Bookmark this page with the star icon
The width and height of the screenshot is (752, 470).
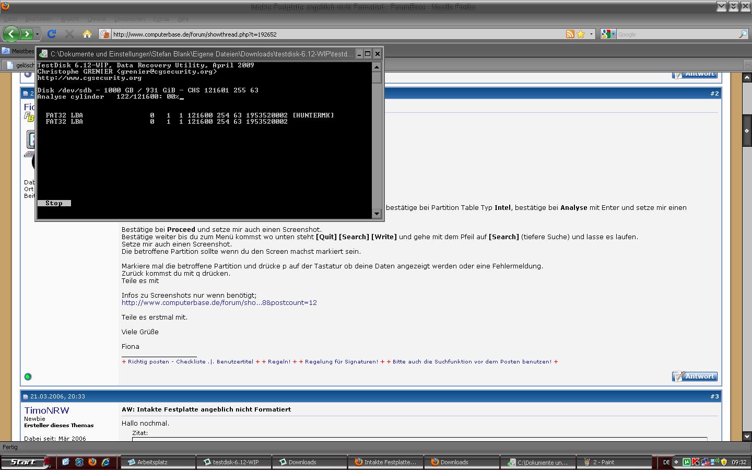coord(581,34)
